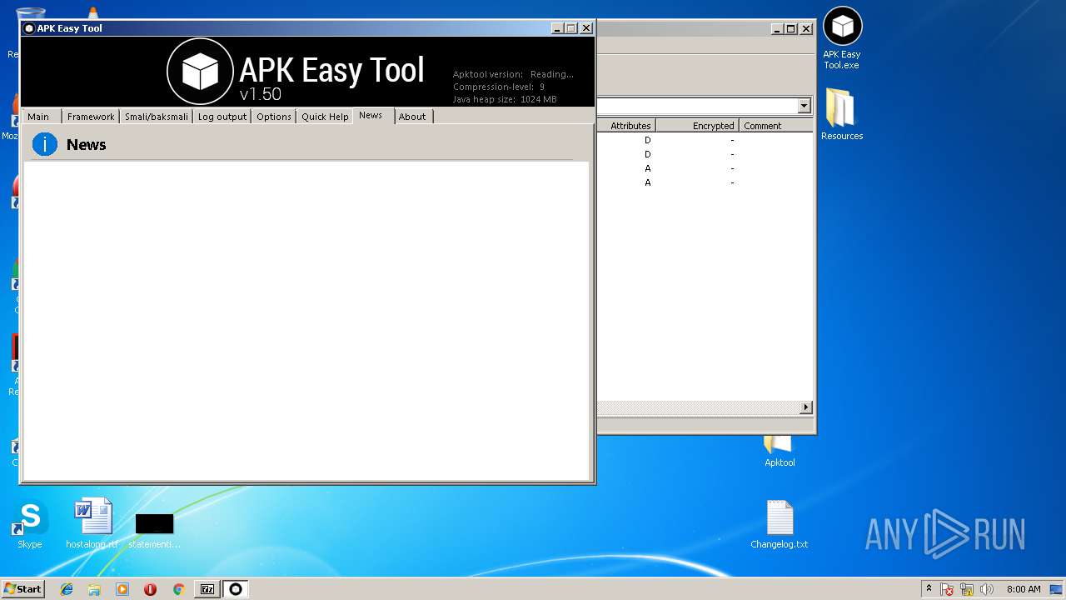This screenshot has width=1066, height=600.
Task: Open APK Easy Tool.exe desktop icon
Action: [x=842, y=38]
